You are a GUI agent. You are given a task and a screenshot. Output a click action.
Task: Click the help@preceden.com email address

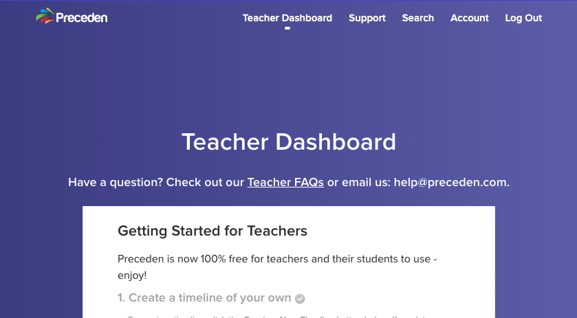451,182
